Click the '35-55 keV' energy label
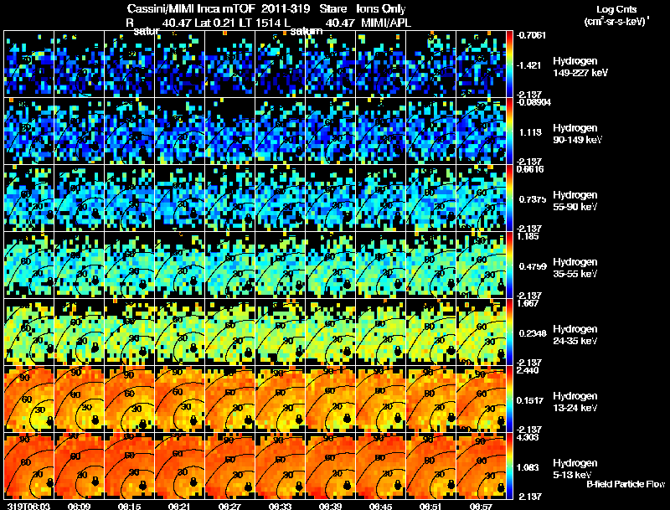This screenshot has height=510, width=670. point(575,274)
